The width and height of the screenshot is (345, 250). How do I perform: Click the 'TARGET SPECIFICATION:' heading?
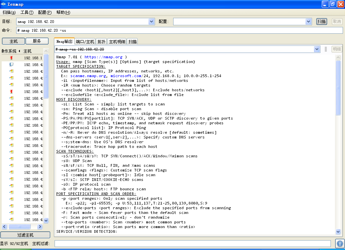pyautogui.click(x=81, y=66)
